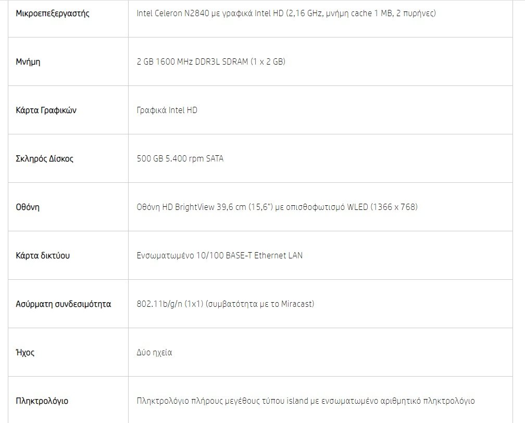Screen dimensions: 525x423
Task: Click the Μνήμη label cell
Action: click(x=28, y=62)
